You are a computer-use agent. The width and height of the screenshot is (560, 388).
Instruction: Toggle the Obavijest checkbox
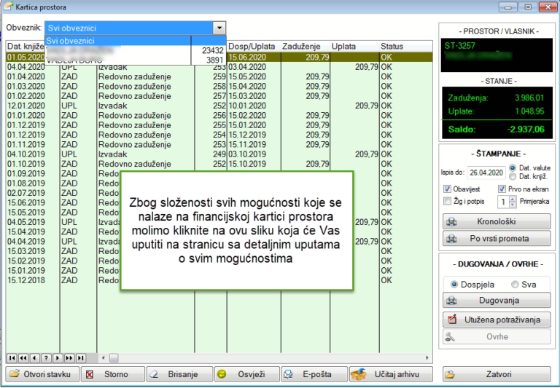[x=447, y=189]
